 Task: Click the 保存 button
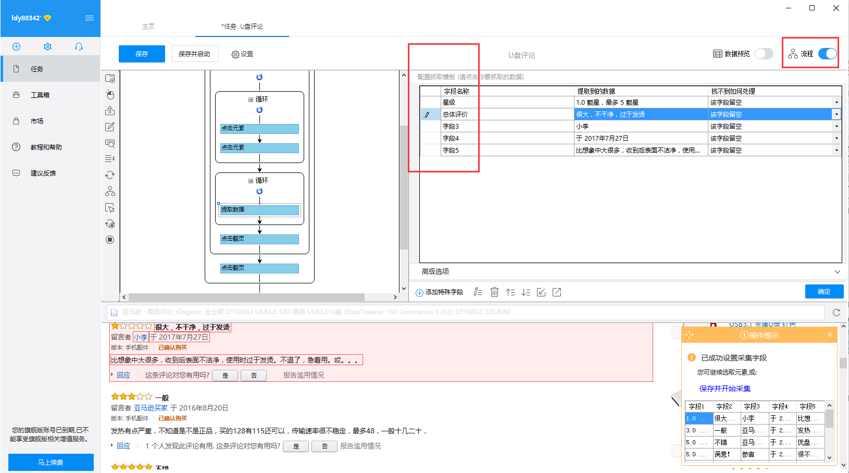[x=142, y=54]
